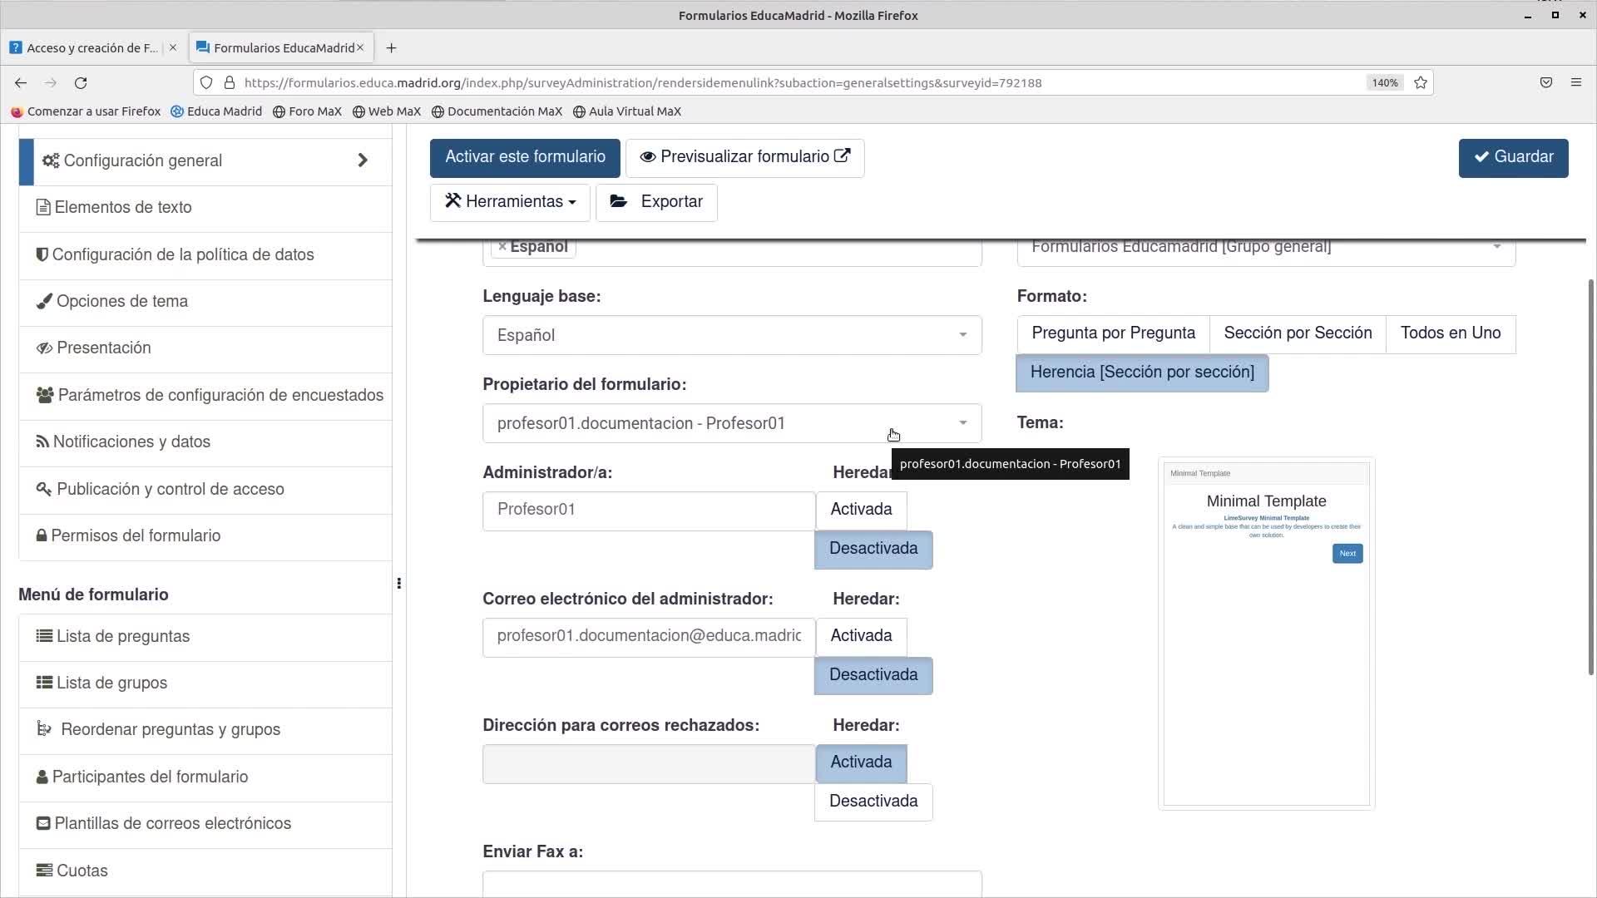Open the Lenguaje base dropdown
This screenshot has width=1597, height=898.
point(731,335)
